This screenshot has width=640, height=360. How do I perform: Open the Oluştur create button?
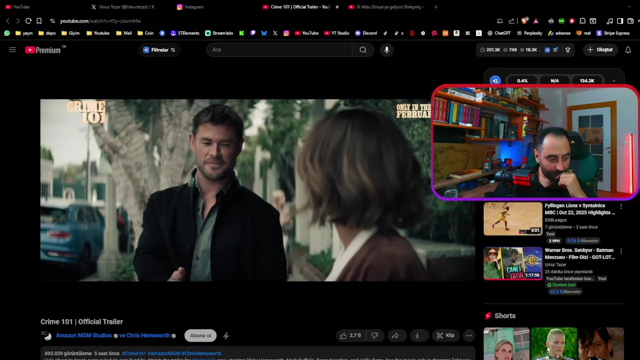(x=600, y=50)
